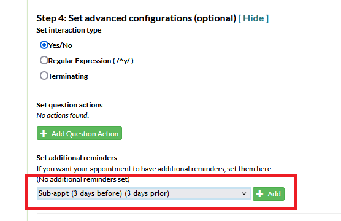Screen dimensions: 341x221
Task: Select the Yes/No interaction type radio
Action: pos(44,45)
